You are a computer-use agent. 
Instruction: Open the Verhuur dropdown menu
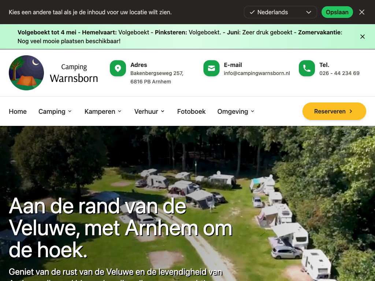coord(149,111)
